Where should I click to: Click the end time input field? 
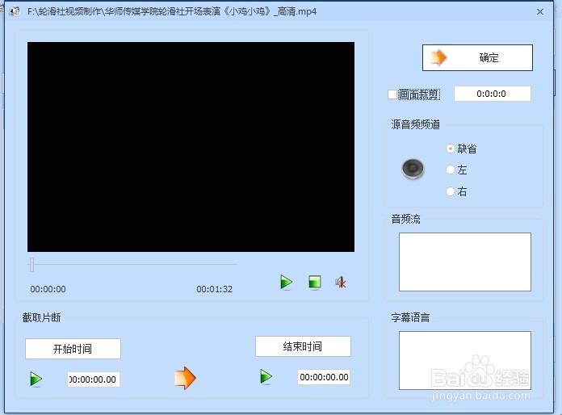(324, 377)
